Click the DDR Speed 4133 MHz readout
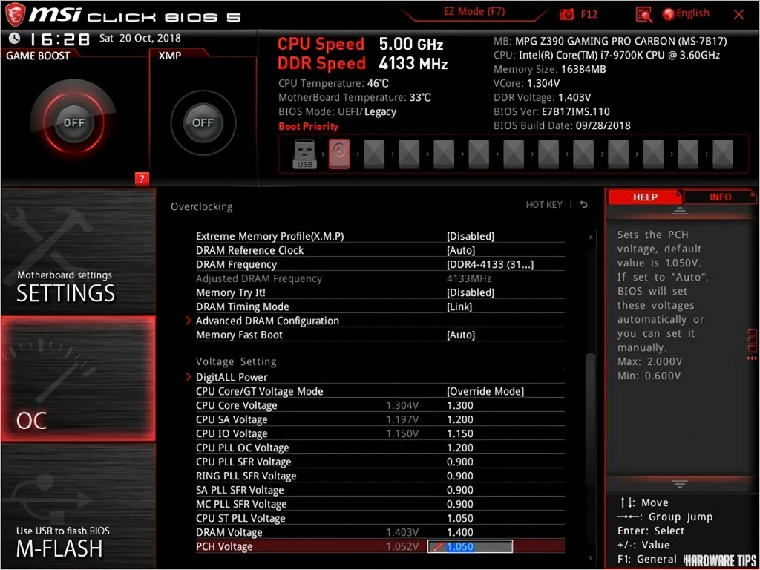 (362, 64)
